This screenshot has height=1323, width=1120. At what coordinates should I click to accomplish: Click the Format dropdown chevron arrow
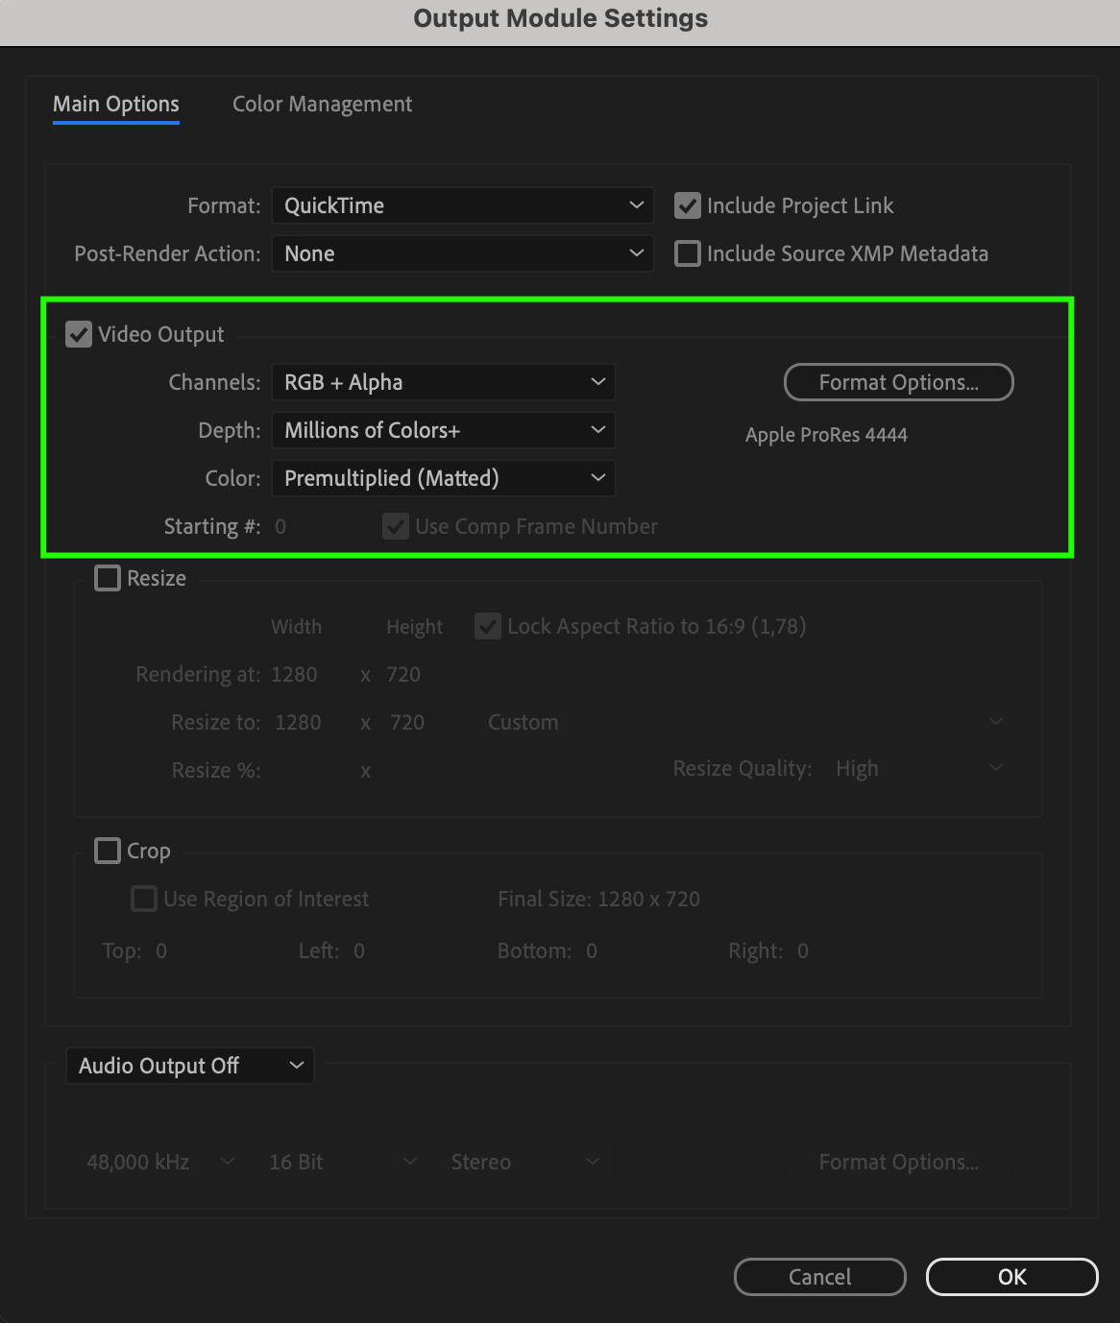click(636, 205)
